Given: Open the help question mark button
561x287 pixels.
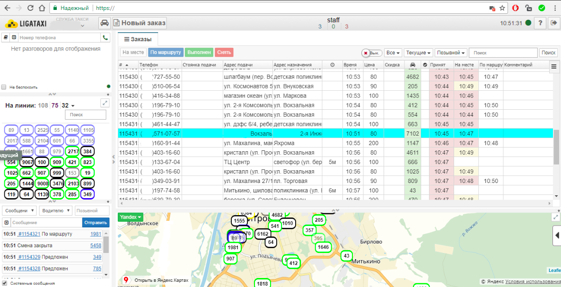Looking at the screenshot, I should (x=540, y=23).
